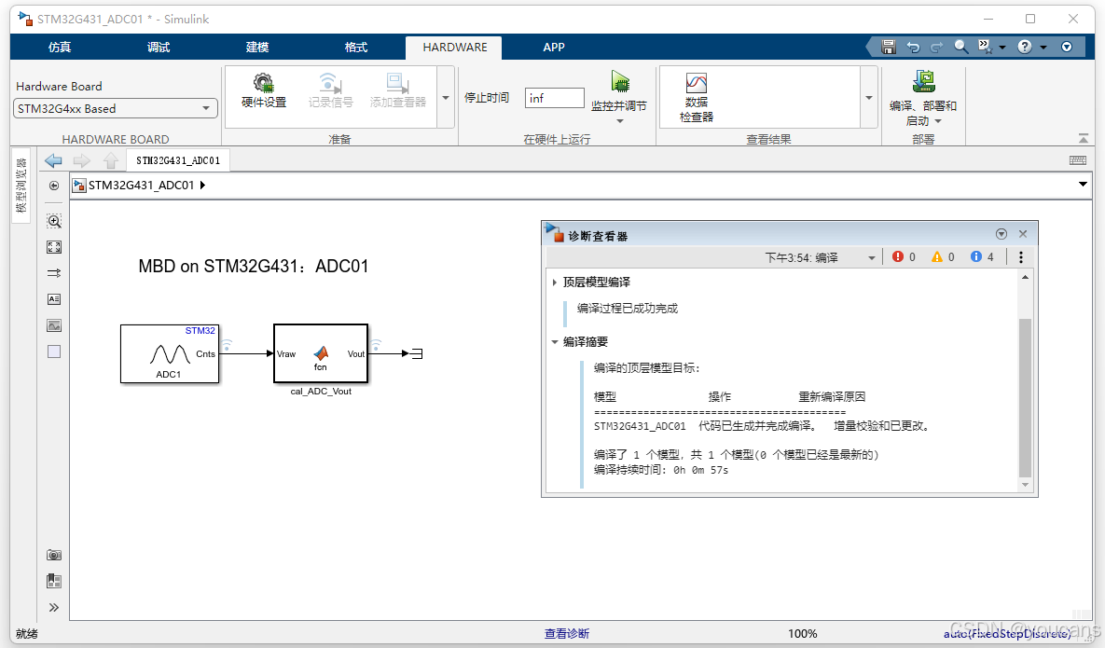Expand breadcrumb arrow after STM32G431_ADC01
The image size is (1105, 648).
coord(203,186)
